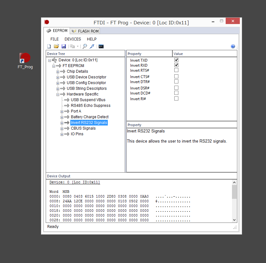Select Battery Charge Detect tree item

coord(90,117)
